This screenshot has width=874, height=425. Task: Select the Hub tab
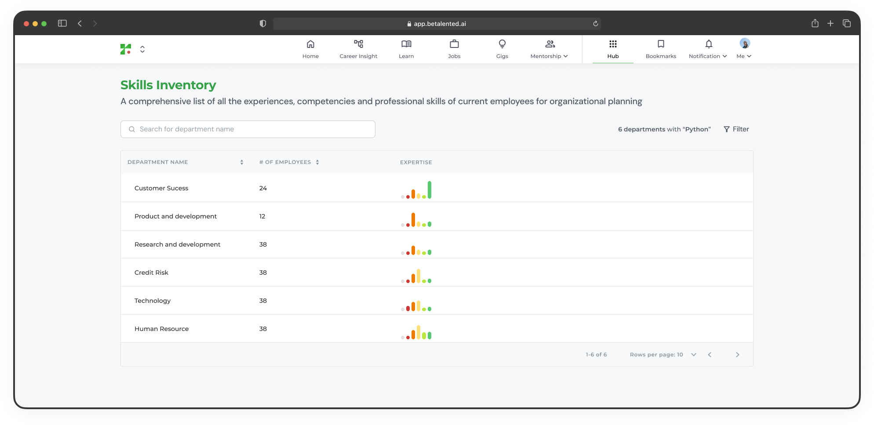pyautogui.click(x=613, y=49)
